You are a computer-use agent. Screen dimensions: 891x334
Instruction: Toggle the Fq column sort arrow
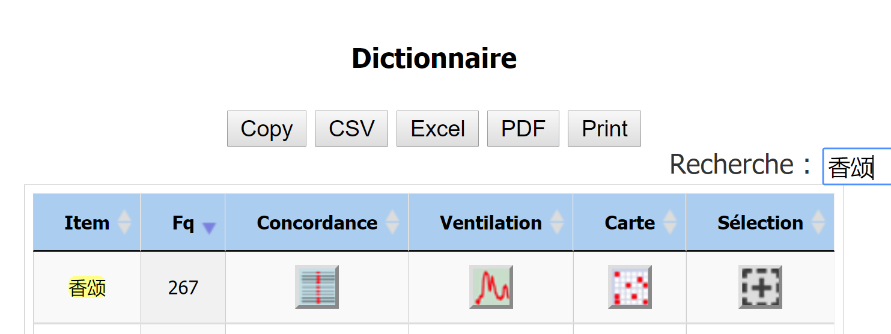coord(209,228)
